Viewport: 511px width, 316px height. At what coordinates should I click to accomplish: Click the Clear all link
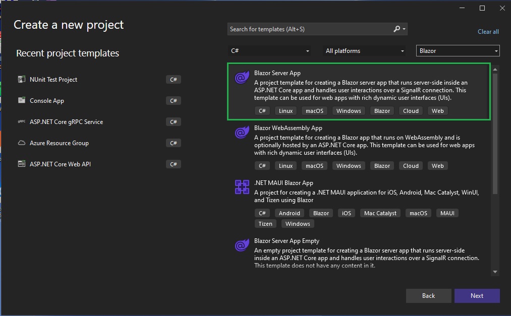click(x=488, y=32)
